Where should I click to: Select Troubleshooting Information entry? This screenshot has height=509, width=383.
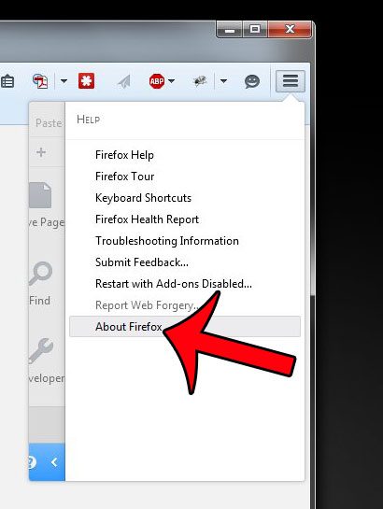point(185,241)
